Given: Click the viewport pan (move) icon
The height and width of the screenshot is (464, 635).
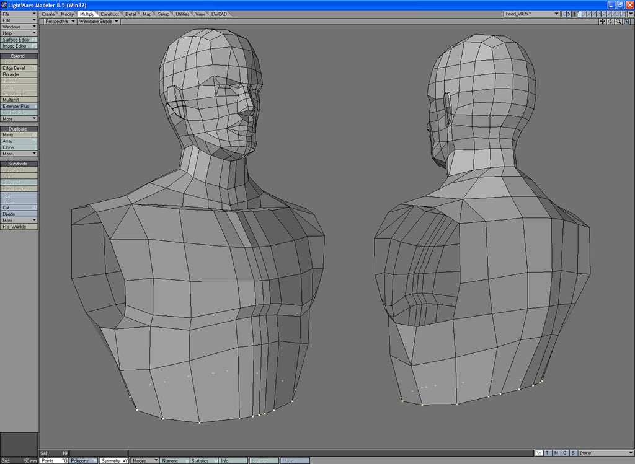Looking at the screenshot, I should [x=602, y=22].
